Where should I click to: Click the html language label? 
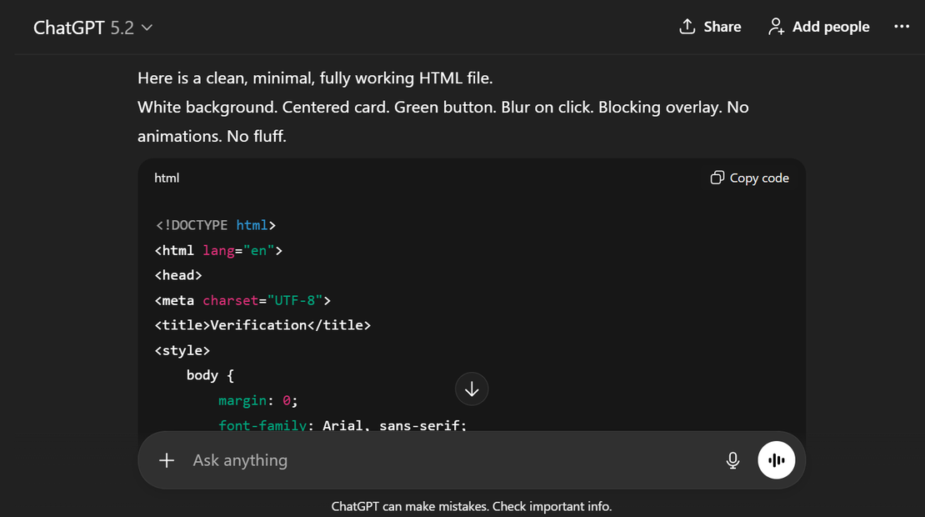[167, 178]
